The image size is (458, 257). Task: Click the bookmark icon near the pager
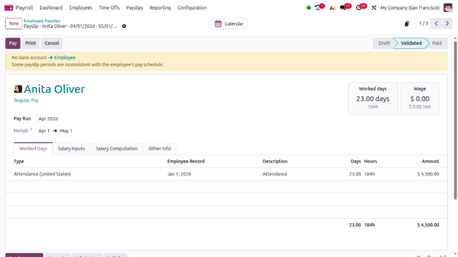point(406,24)
